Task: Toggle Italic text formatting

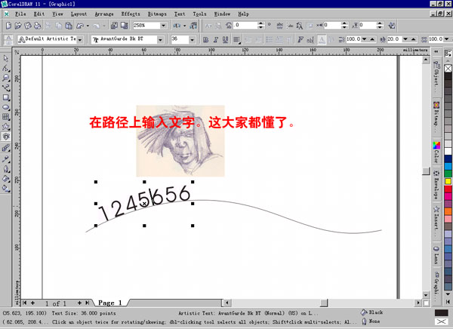Action: tap(215, 39)
